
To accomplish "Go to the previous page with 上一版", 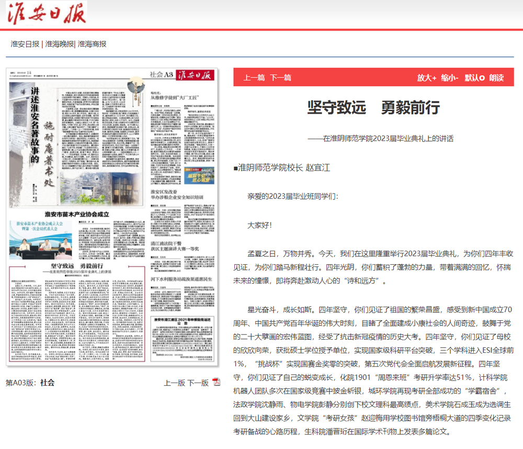I will point(175,383).
